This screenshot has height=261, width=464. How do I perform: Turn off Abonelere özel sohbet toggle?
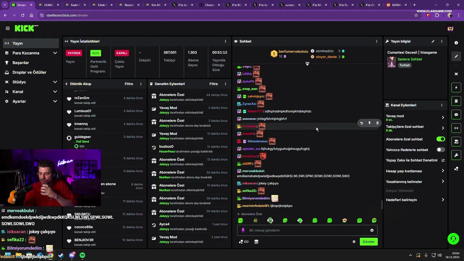pos(441,139)
